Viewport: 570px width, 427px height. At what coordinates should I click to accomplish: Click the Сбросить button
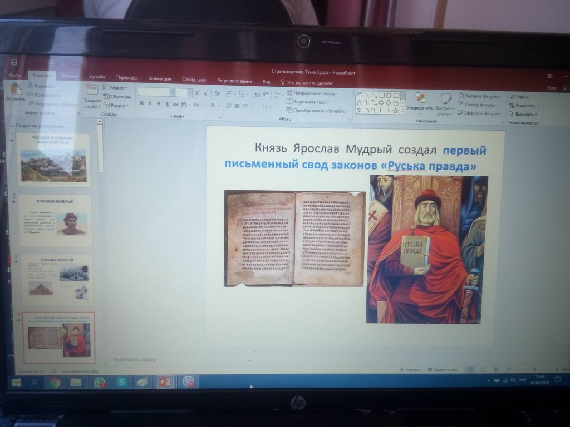pyautogui.click(x=117, y=97)
